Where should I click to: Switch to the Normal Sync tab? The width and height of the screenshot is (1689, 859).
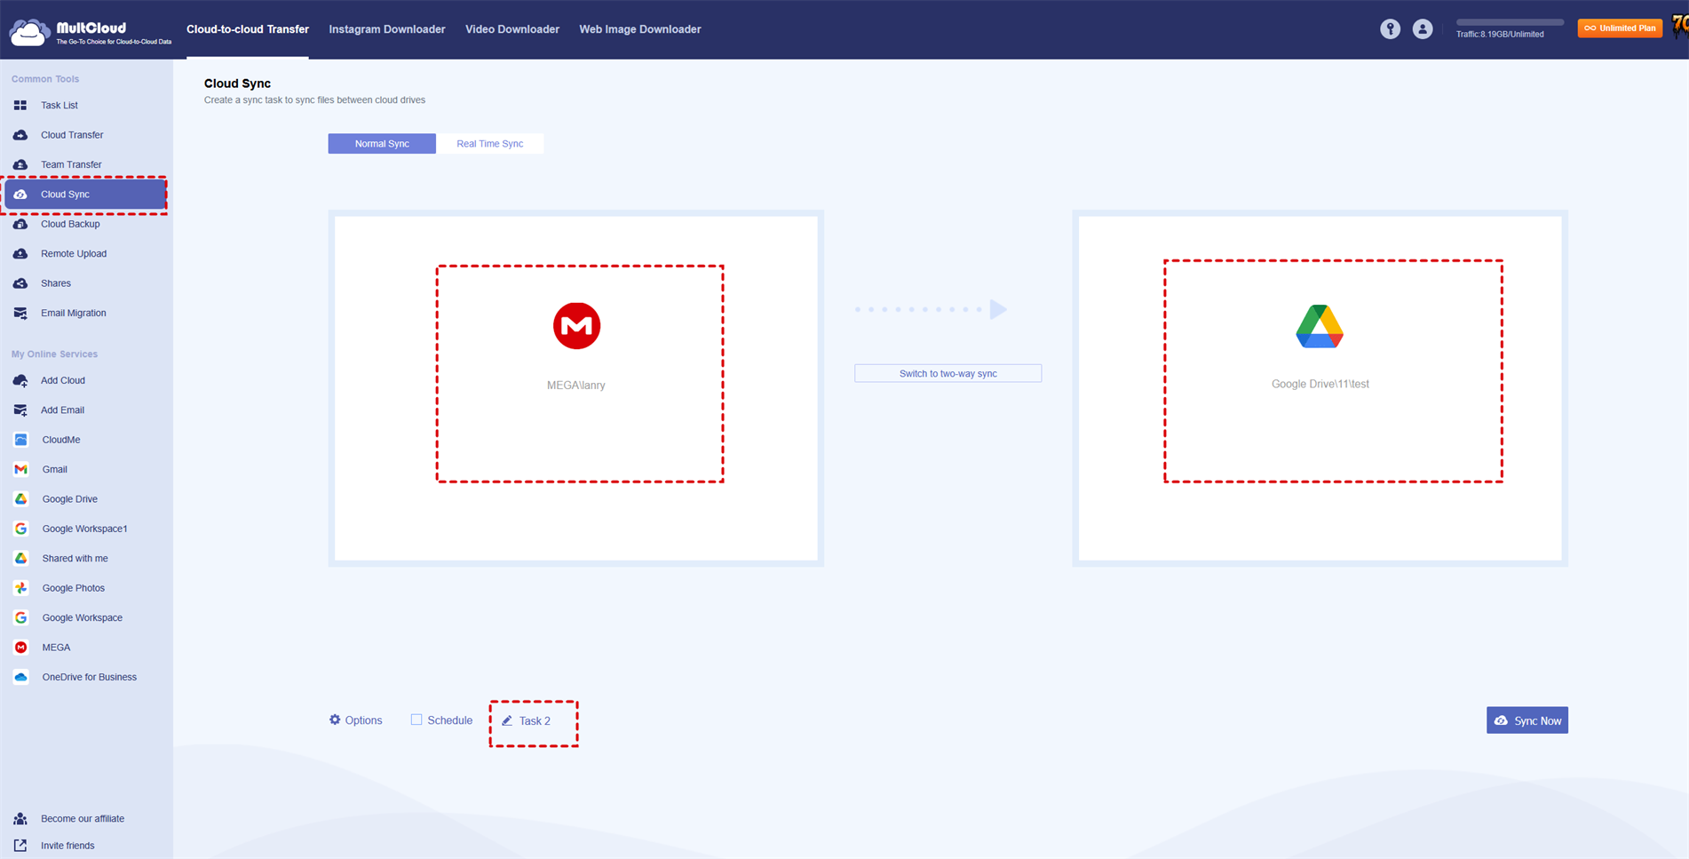click(382, 144)
